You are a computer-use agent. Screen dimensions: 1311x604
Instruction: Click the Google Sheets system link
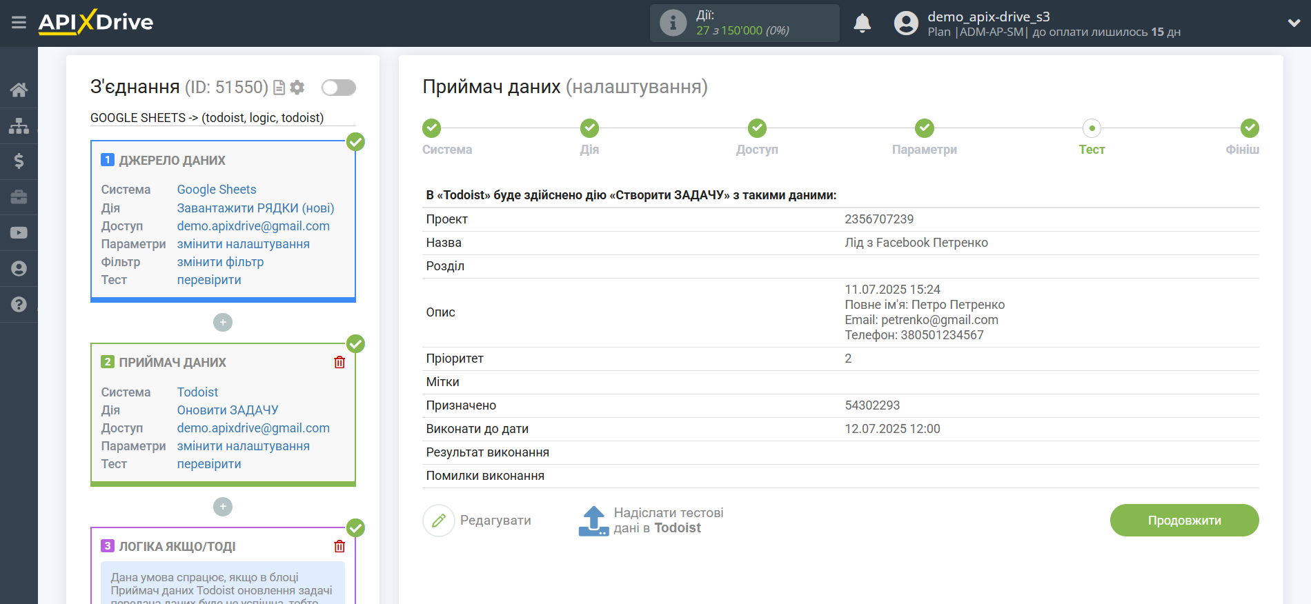click(217, 190)
